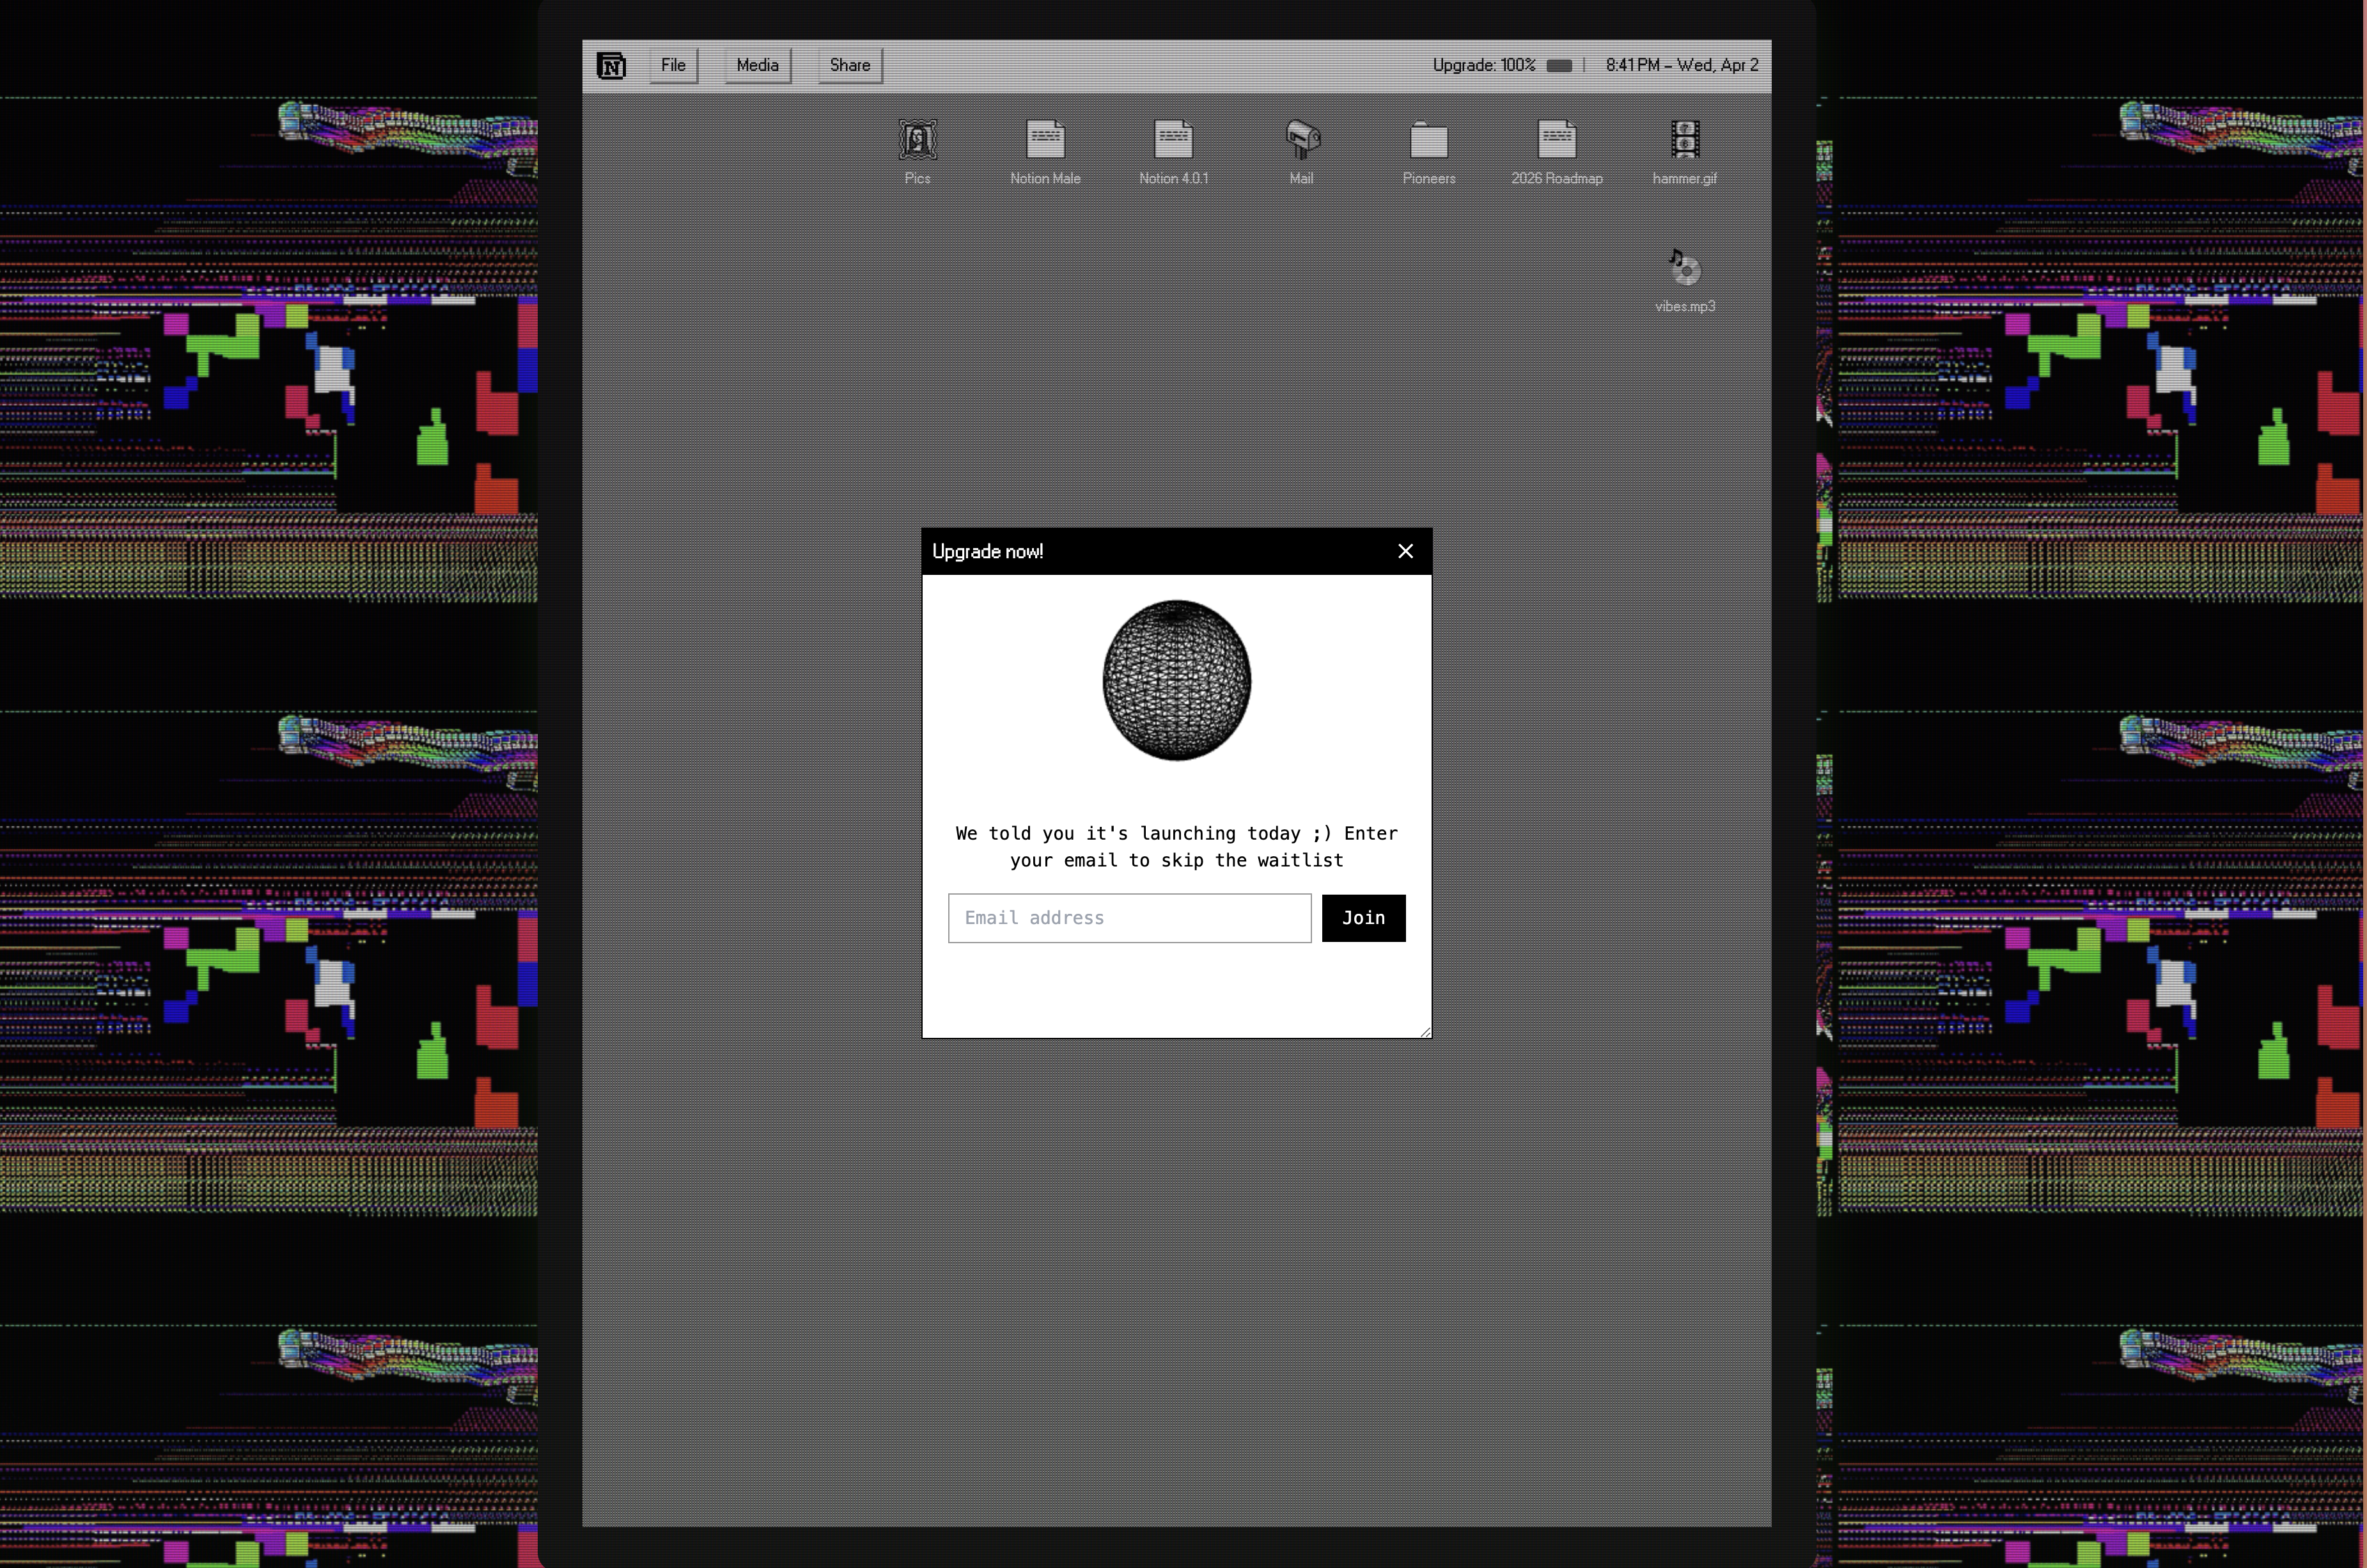Open the Pioneers folder icon
2367x1568 pixels.
point(1428,141)
